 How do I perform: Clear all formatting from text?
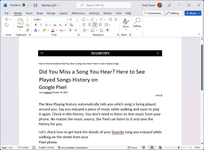(71, 25)
